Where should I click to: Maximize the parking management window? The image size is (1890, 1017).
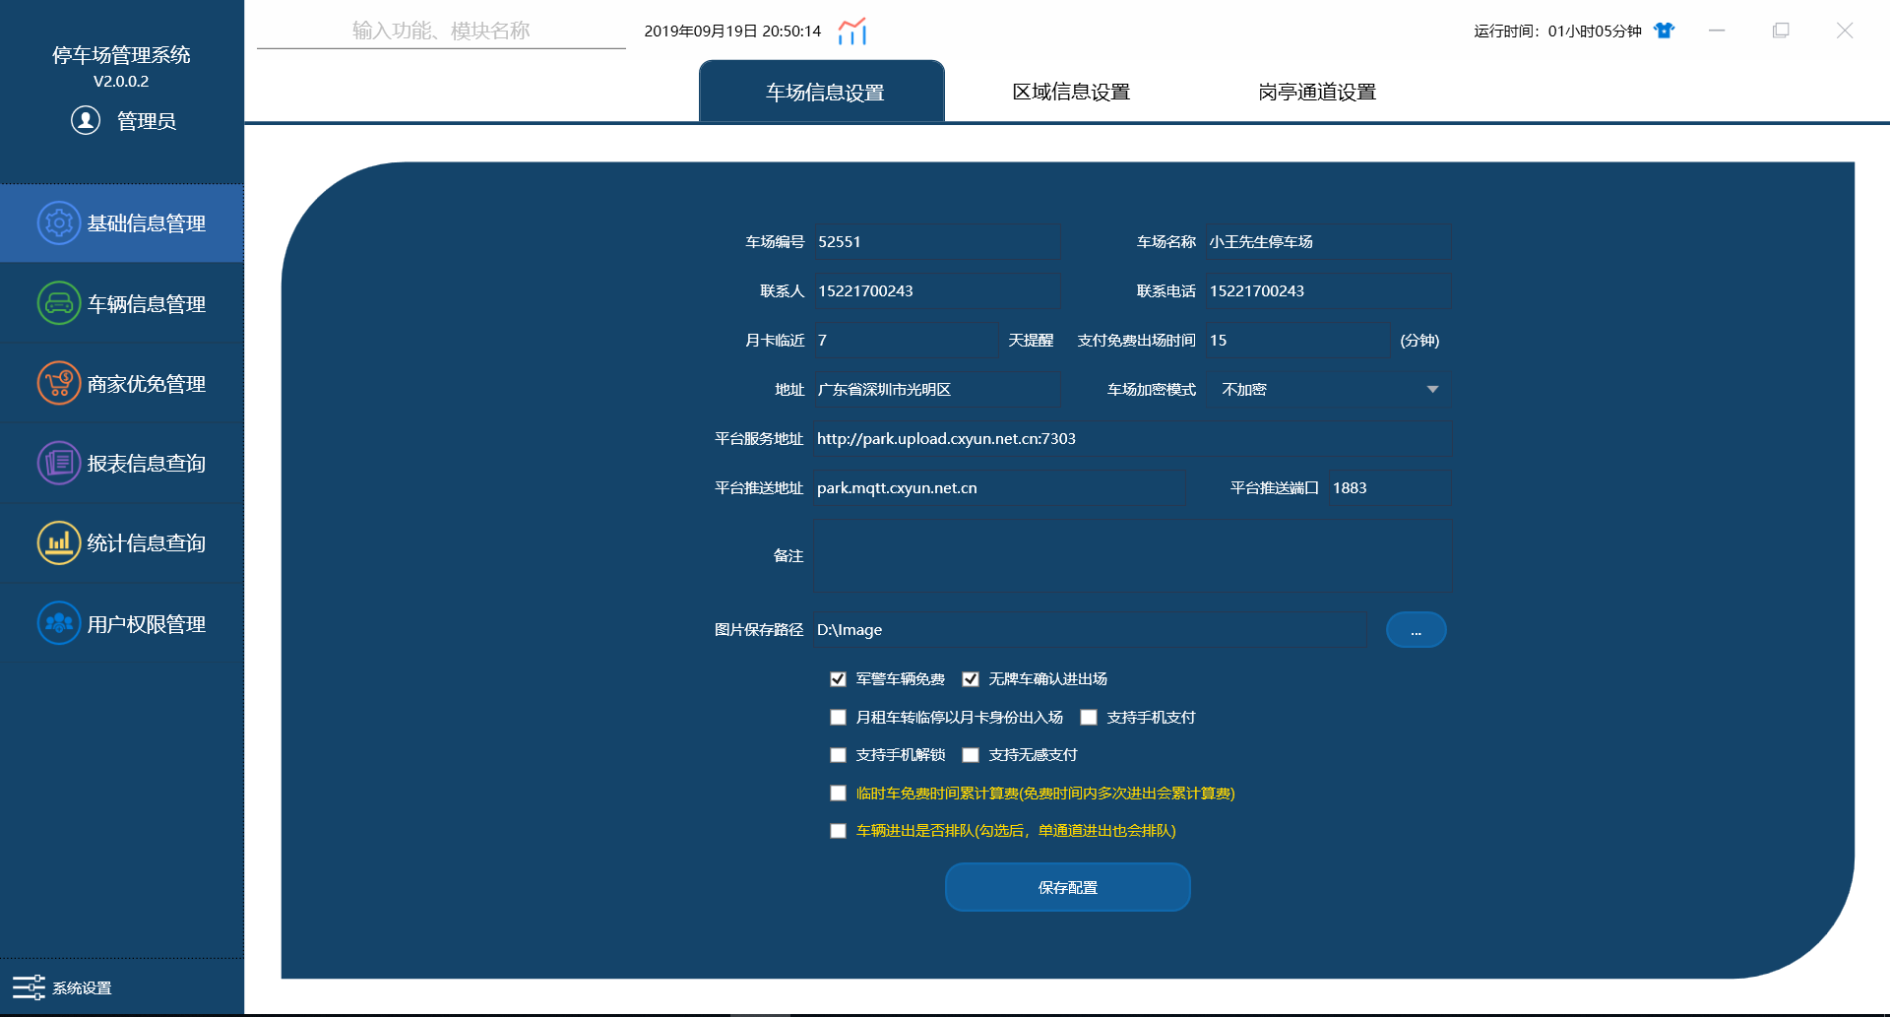click(1781, 31)
